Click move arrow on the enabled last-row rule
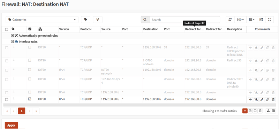279x129 pixels. click(250, 100)
